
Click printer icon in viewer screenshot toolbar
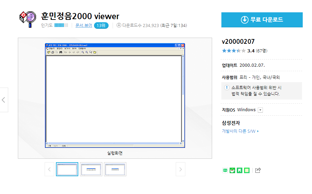pyautogui.click(x=53, y=52)
